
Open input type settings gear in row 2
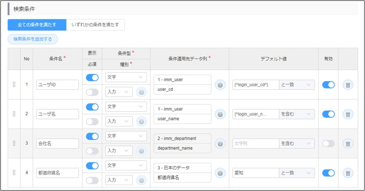coord(141,121)
